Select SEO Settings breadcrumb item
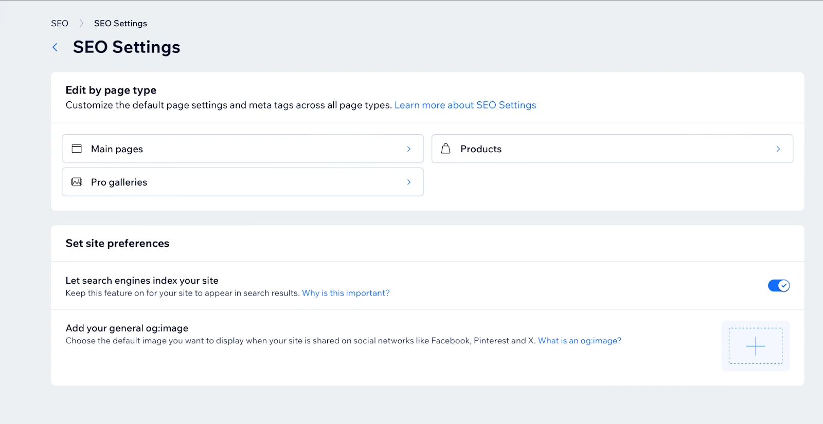 click(x=120, y=23)
